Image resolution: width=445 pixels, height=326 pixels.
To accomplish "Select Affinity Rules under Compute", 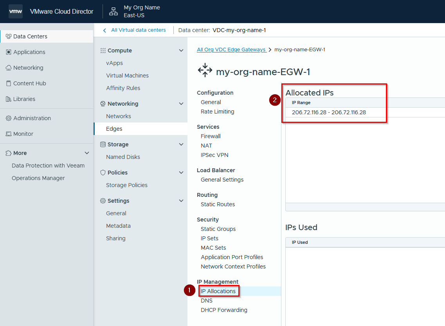I will coord(123,88).
